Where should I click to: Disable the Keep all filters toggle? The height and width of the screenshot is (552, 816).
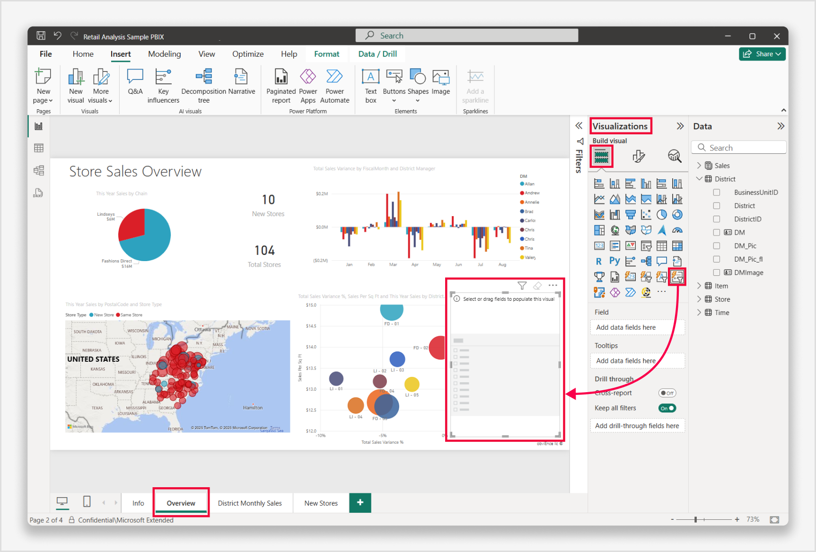point(667,408)
